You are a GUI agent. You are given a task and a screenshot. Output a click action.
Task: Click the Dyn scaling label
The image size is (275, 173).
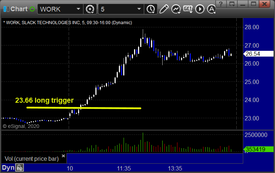pyautogui.click(x=8, y=168)
